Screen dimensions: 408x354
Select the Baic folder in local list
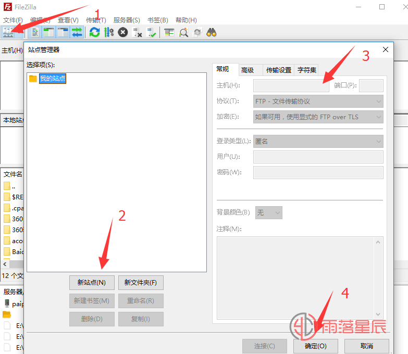tap(13, 251)
